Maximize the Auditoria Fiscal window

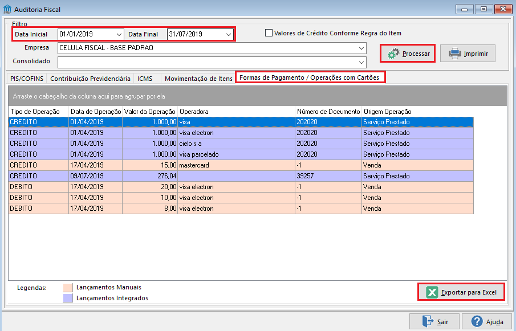(484, 9)
